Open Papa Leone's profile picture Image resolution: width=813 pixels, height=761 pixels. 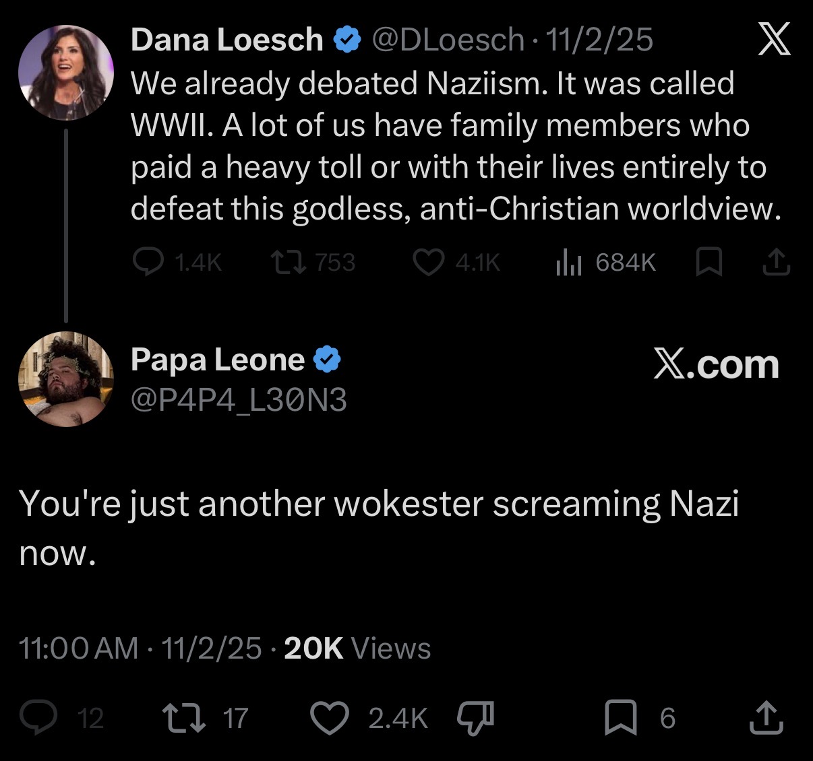click(66, 380)
